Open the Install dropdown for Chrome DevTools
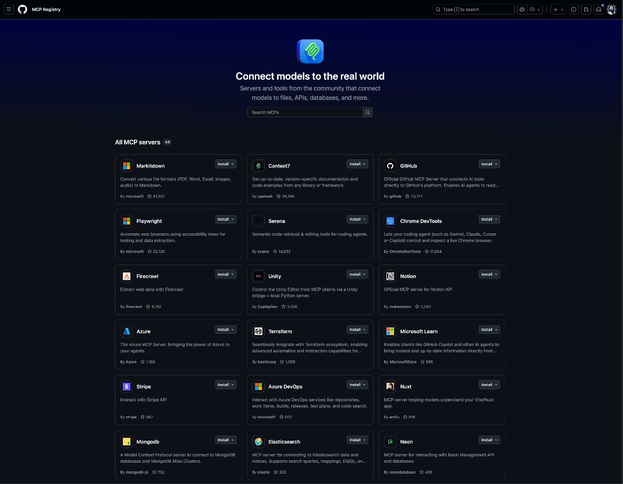 (489, 219)
